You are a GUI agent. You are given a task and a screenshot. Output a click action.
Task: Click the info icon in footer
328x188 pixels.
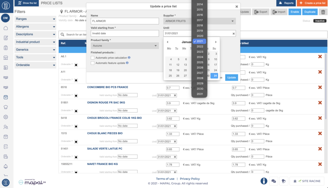[264, 181]
